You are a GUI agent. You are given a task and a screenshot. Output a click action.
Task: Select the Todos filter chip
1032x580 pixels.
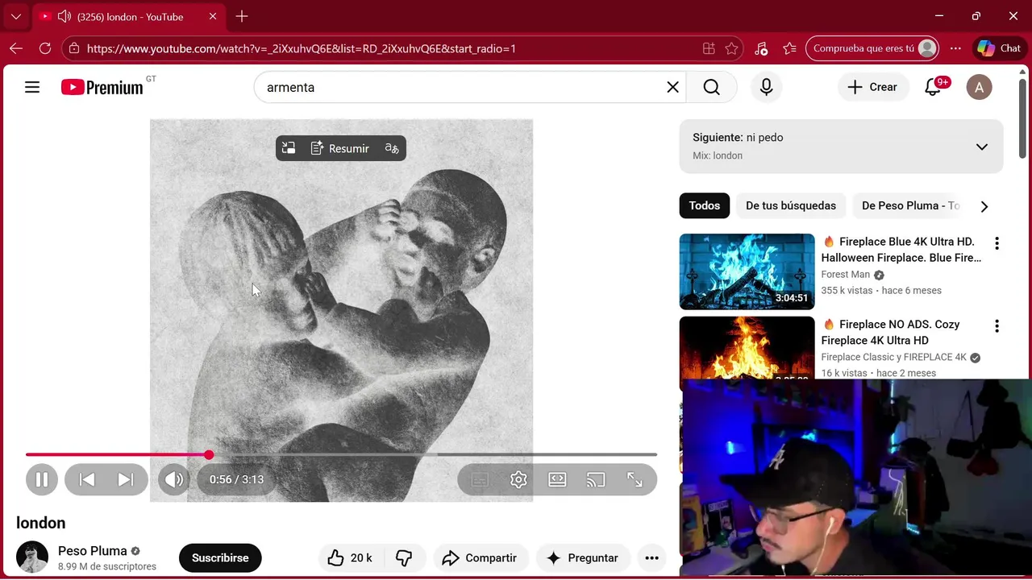click(704, 205)
